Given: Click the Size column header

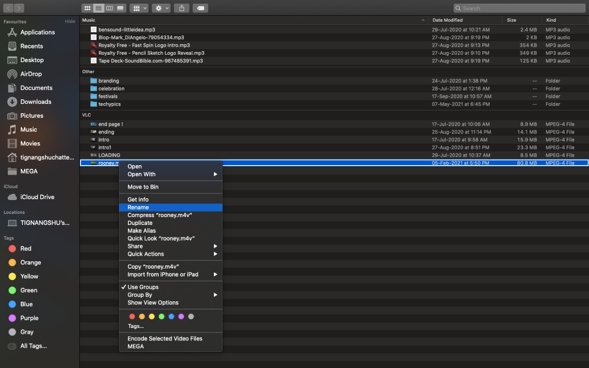Looking at the screenshot, I should 511,20.
